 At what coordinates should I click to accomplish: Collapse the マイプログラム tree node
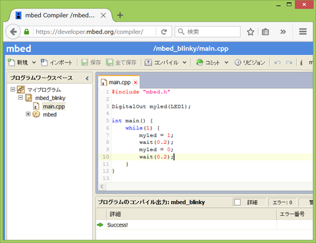click(13, 89)
